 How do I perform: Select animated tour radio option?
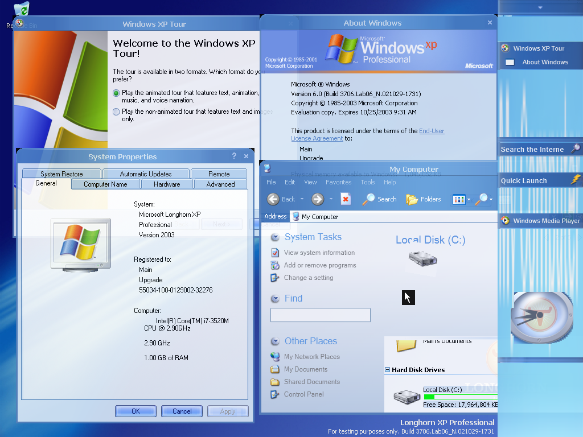116,93
